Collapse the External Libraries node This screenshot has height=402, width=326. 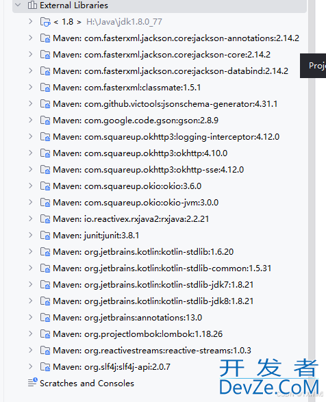click(x=18, y=5)
